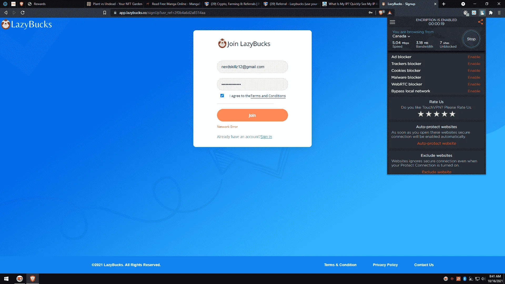
Task: Stop the VPN connection
Action: [471, 39]
